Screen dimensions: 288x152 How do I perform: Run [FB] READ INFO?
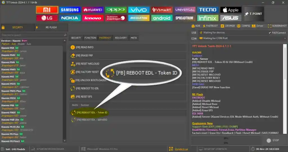click(x=128, y=47)
